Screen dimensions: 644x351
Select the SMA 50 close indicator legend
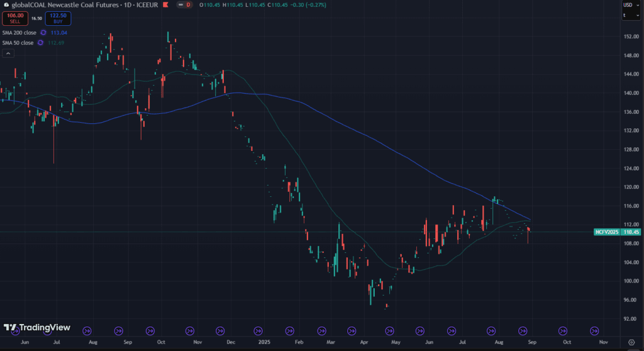pos(18,43)
